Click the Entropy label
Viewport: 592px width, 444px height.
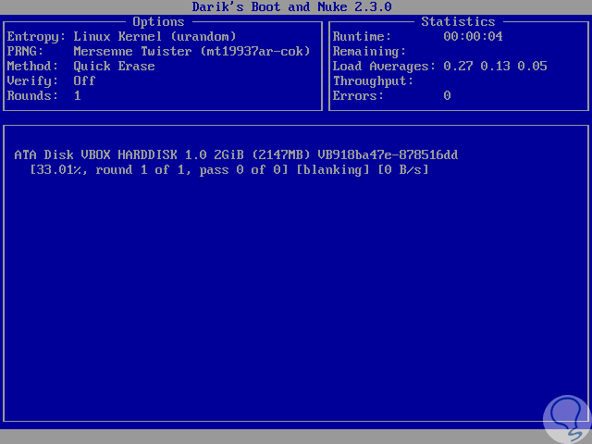tap(36, 37)
